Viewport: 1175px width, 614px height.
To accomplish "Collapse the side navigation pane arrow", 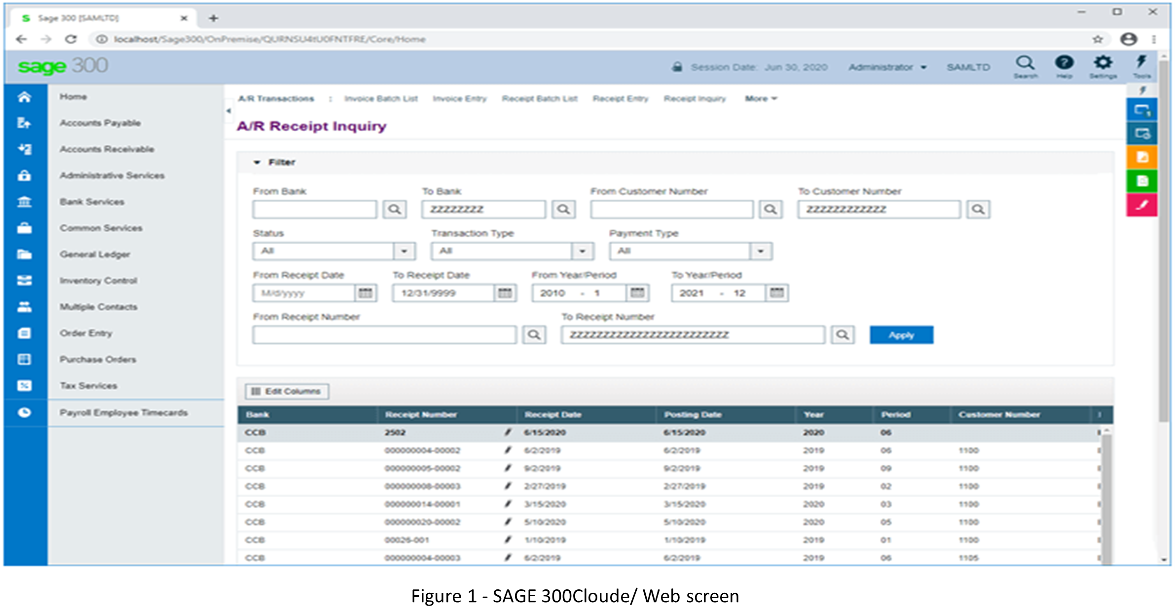I will click(228, 111).
